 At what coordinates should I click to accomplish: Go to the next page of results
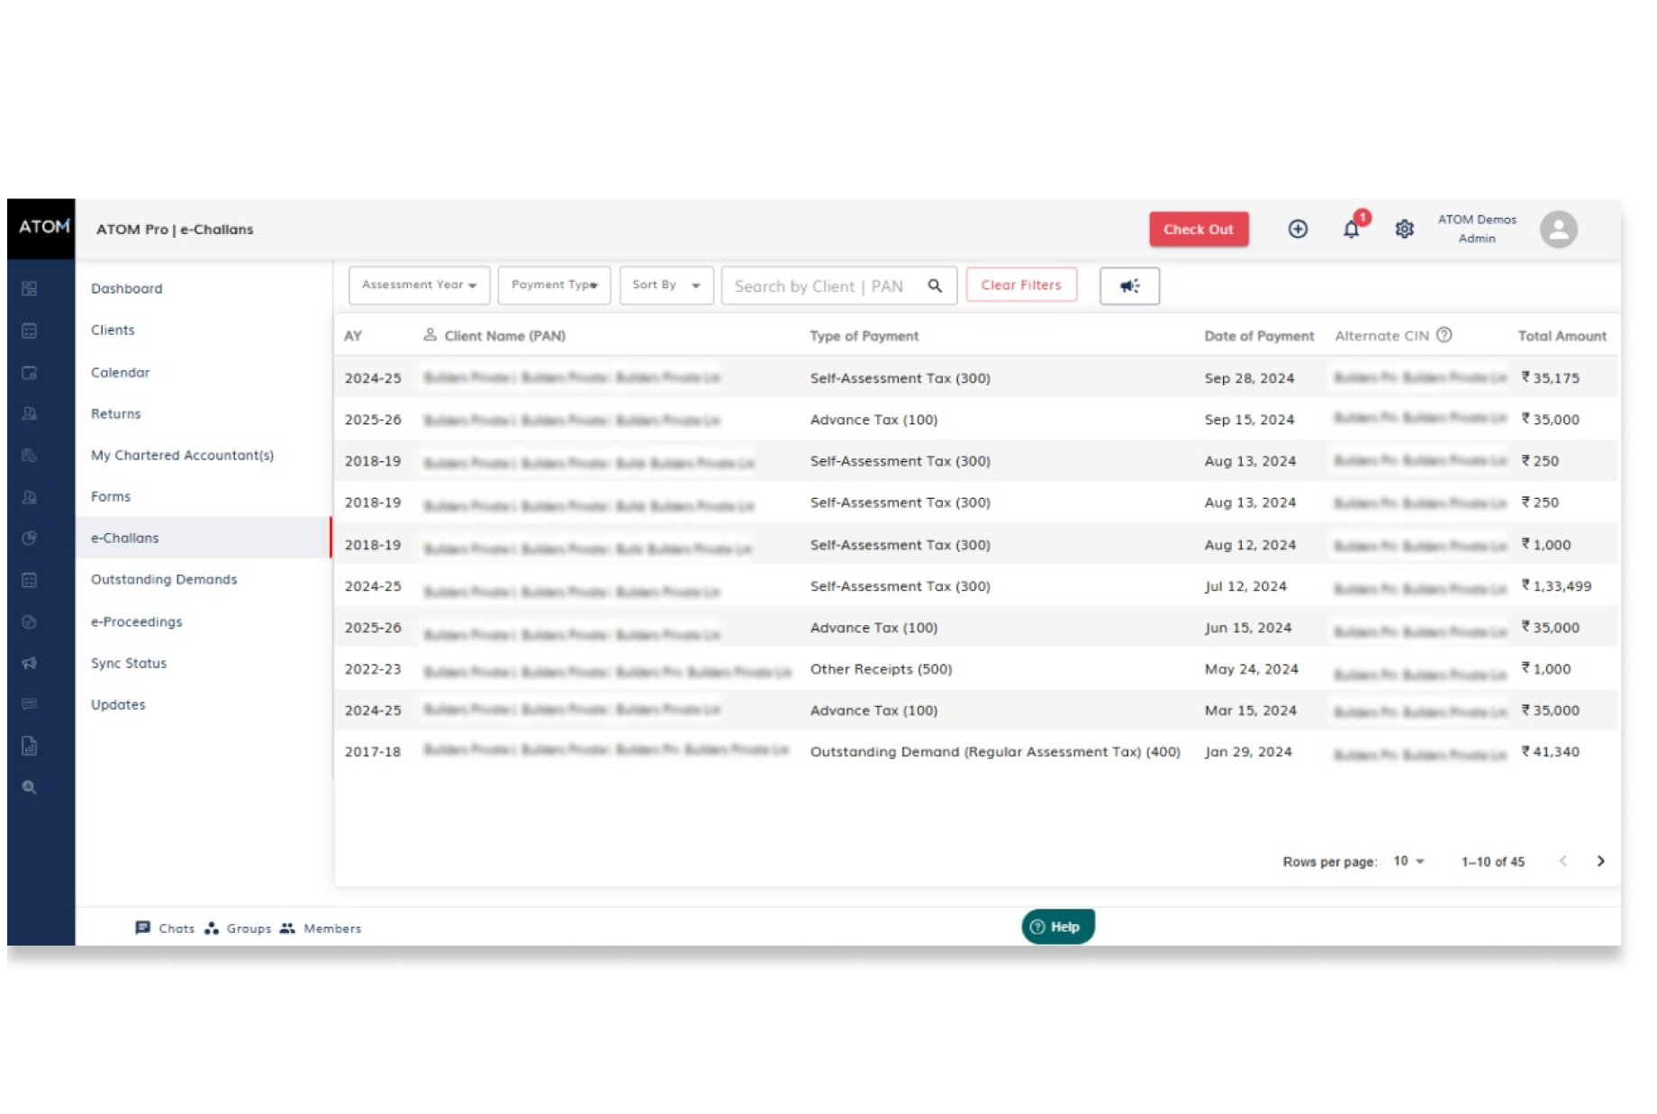pos(1600,862)
